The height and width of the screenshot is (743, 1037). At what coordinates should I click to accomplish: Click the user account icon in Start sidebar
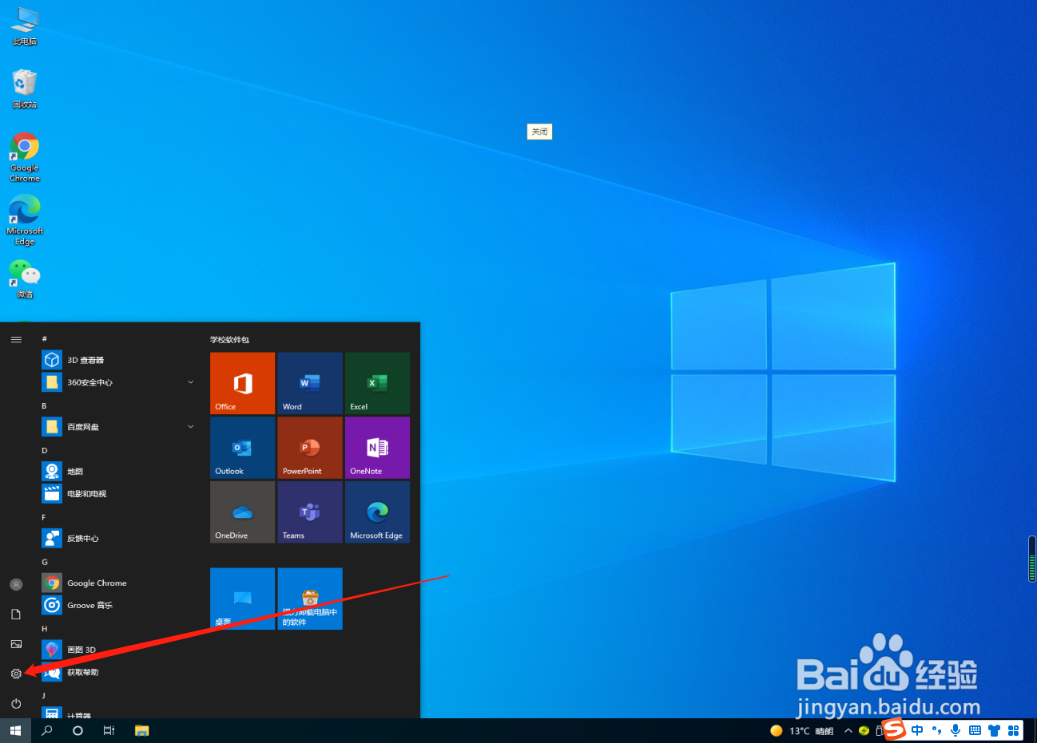pos(16,583)
